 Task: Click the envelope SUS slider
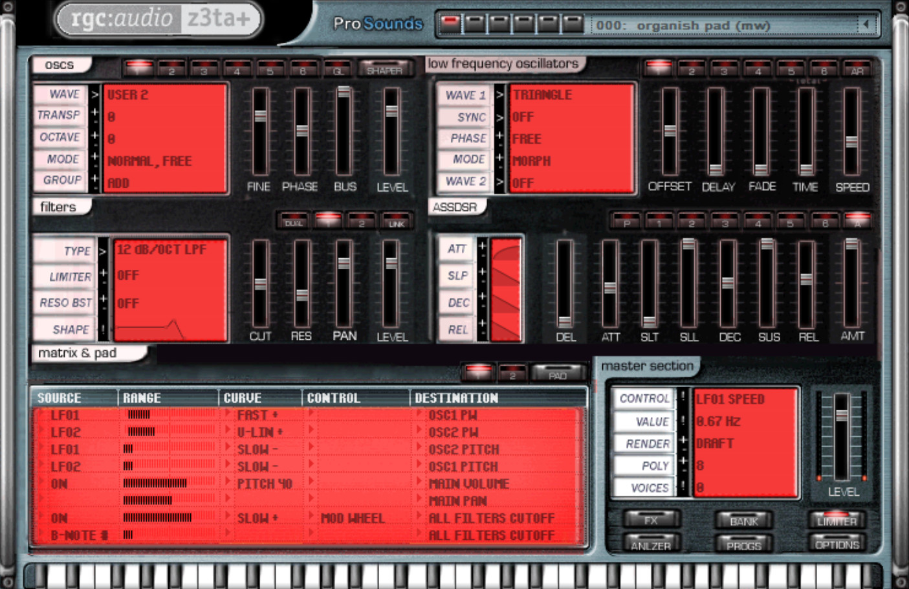coord(767,283)
